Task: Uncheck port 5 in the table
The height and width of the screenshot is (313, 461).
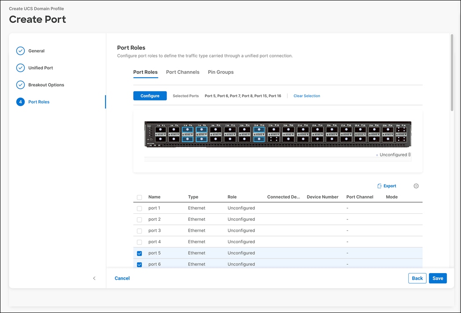Action: tap(139, 253)
